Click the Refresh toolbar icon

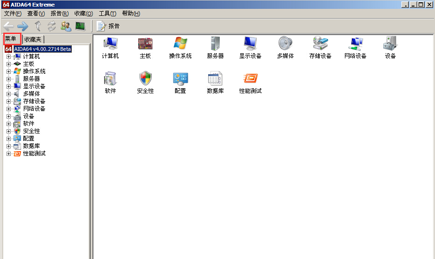click(x=52, y=26)
